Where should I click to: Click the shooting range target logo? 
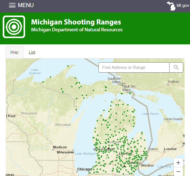[x=14, y=27]
